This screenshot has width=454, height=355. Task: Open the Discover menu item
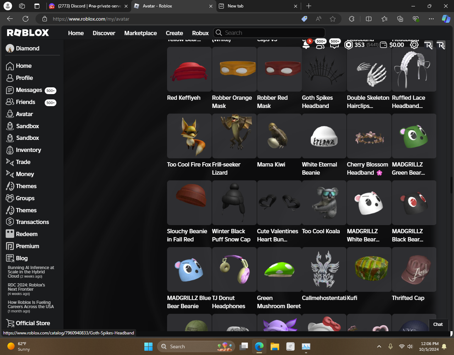click(104, 33)
